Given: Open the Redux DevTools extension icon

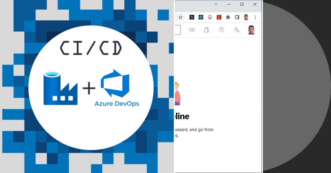Looking at the screenshot, I should [192, 17].
